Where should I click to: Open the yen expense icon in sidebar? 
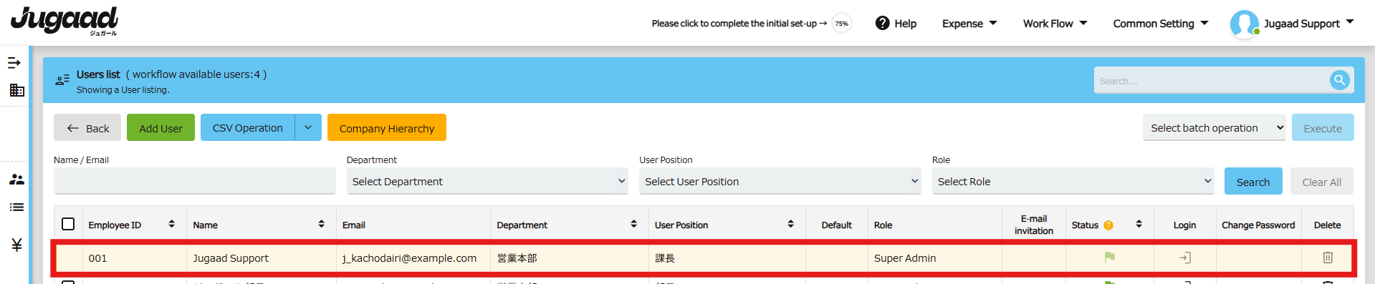coord(16,245)
